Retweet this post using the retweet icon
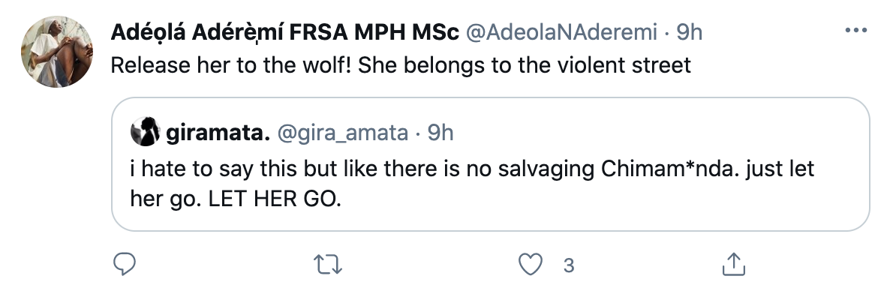This screenshot has height=297, width=893. pyautogui.click(x=328, y=265)
